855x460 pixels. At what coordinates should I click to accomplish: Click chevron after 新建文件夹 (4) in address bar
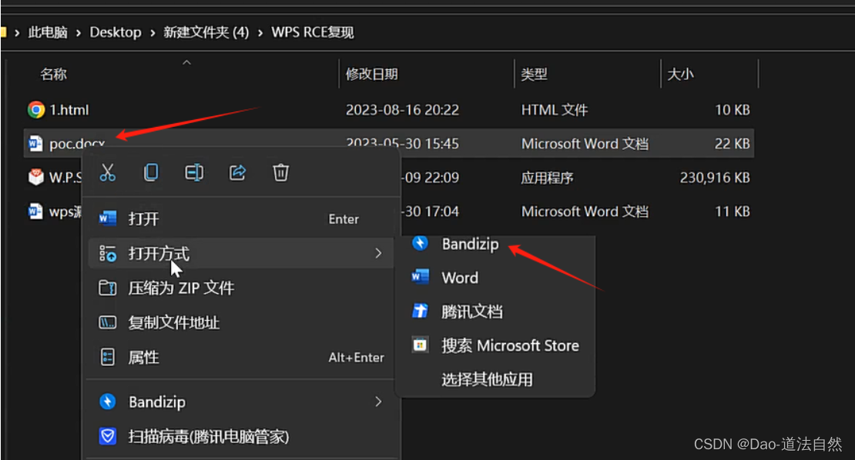point(260,32)
